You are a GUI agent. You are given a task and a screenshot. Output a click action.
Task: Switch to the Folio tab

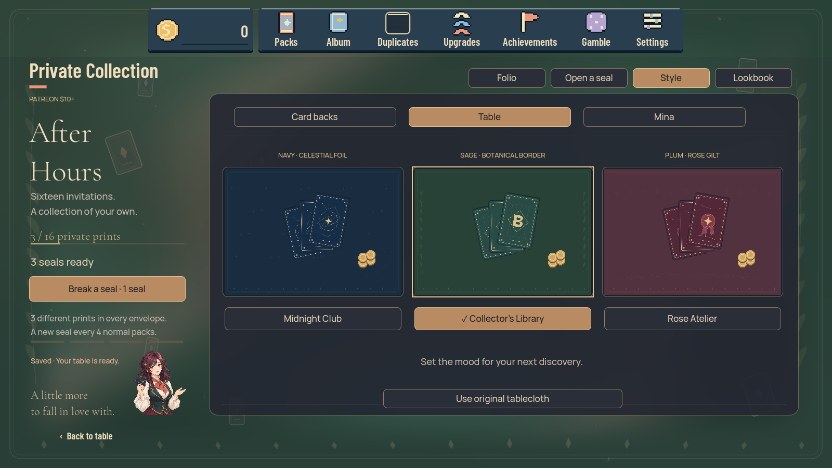tap(507, 78)
